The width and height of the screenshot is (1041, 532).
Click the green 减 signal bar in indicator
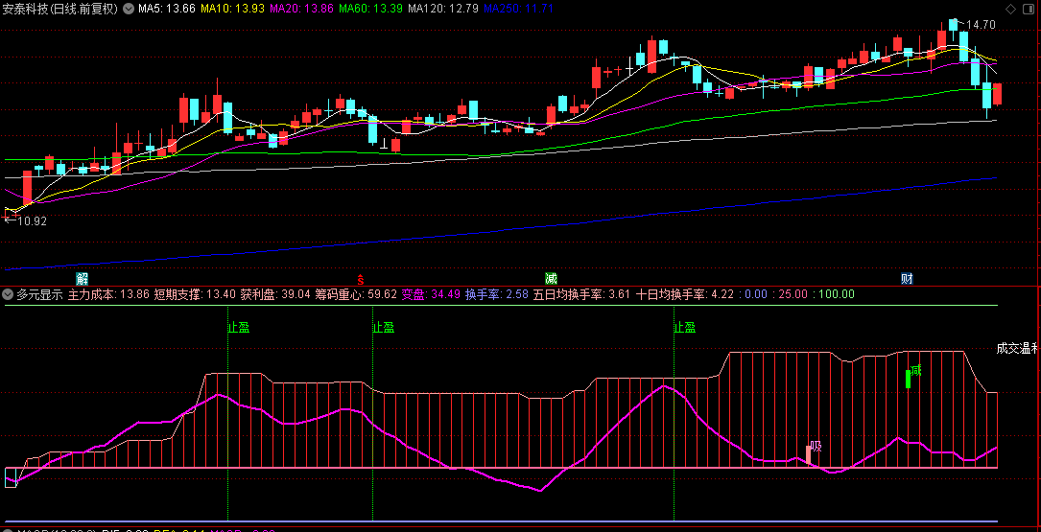tap(909, 378)
